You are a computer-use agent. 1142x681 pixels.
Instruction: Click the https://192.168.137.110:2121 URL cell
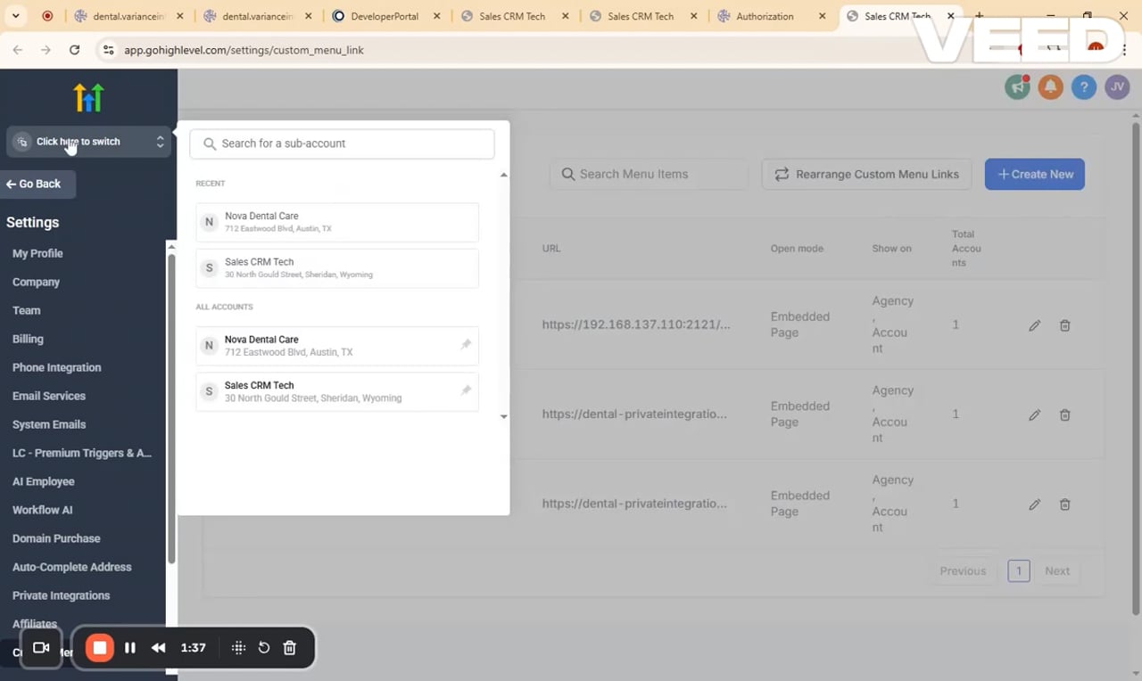click(636, 324)
